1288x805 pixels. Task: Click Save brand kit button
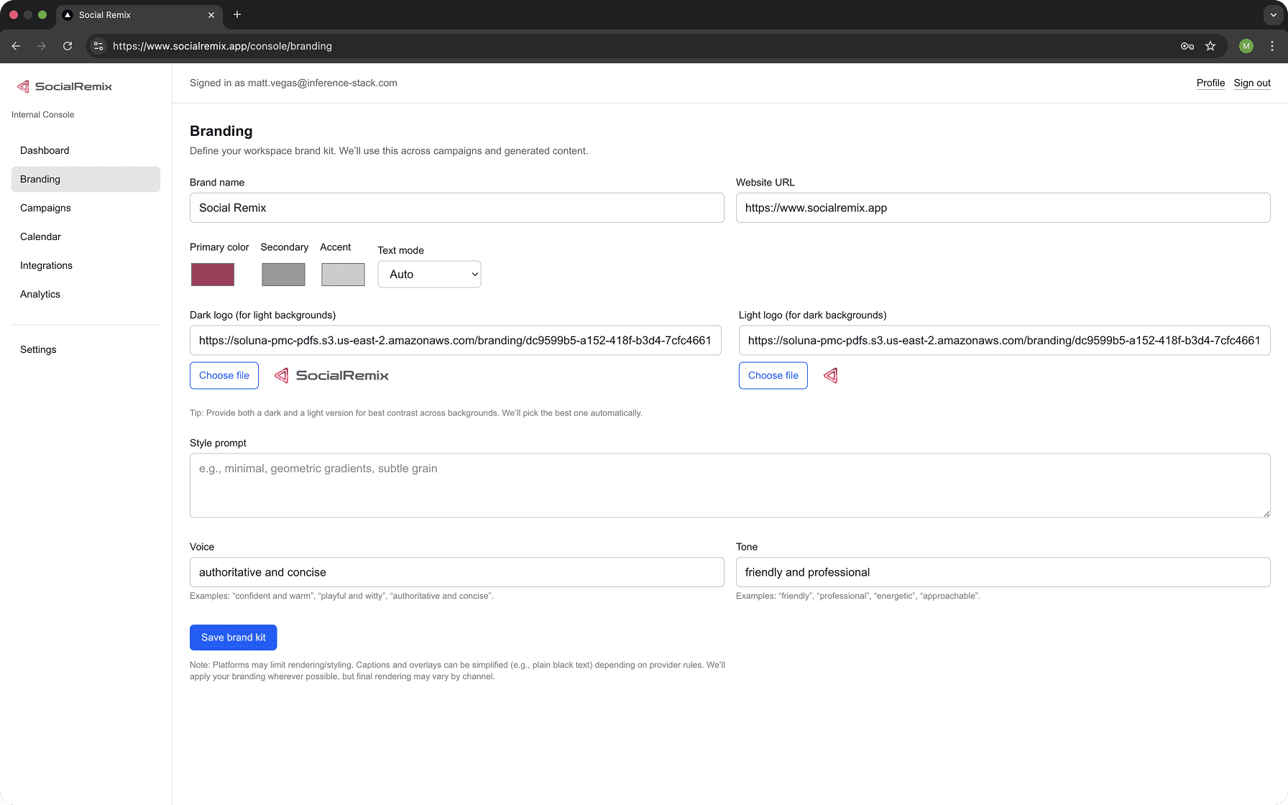click(233, 638)
